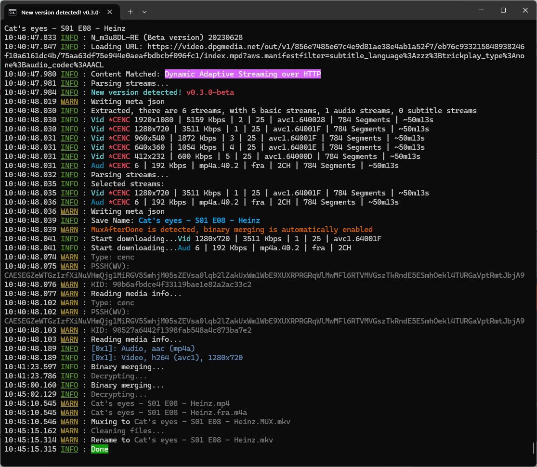Screen dimensions: 537x467
Task: Click the empty title bar drag area
Action: tap(308, 10)
